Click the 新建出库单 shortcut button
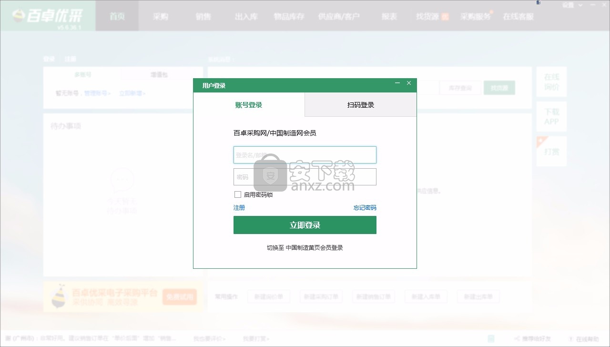The image size is (610, 347). (478, 296)
